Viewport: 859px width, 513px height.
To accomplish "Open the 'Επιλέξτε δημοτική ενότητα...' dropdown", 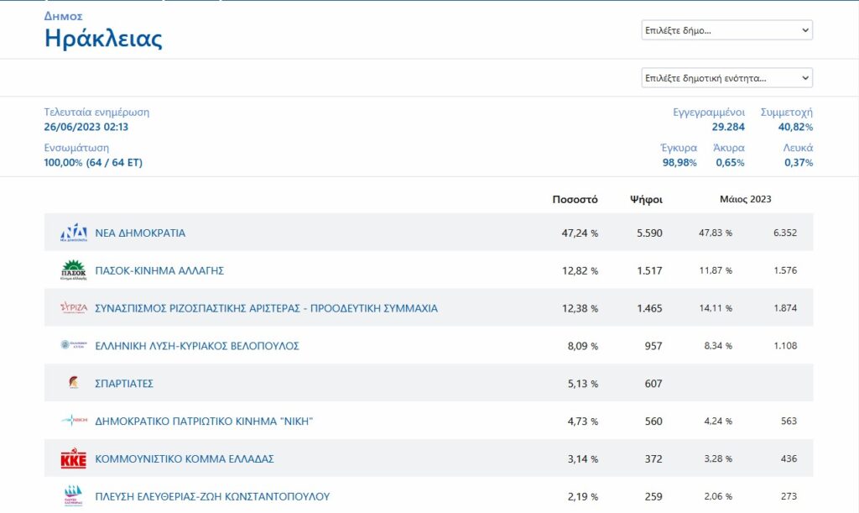I will coord(726,78).
